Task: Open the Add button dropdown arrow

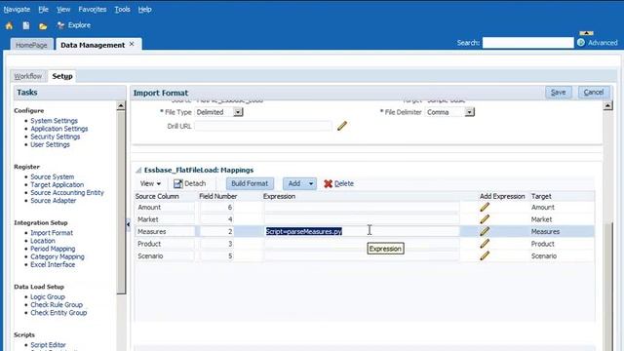Action: pos(311,183)
